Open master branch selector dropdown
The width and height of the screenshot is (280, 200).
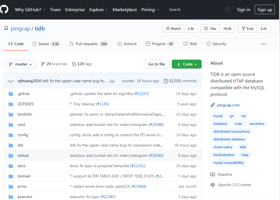coord(20,64)
